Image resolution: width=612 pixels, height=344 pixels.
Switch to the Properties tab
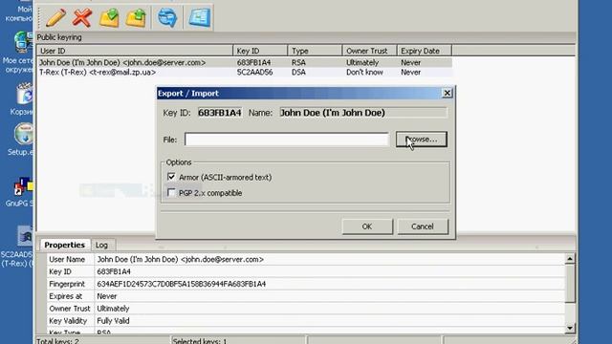pyautogui.click(x=65, y=245)
